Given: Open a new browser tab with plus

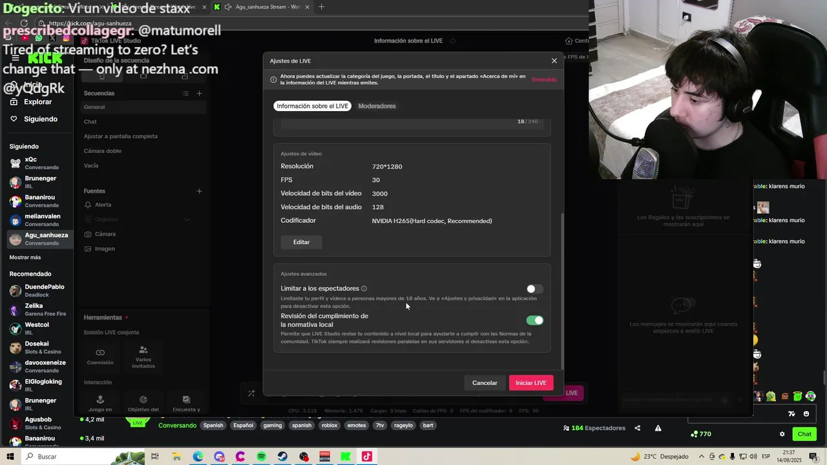Looking at the screenshot, I should [x=321, y=6].
